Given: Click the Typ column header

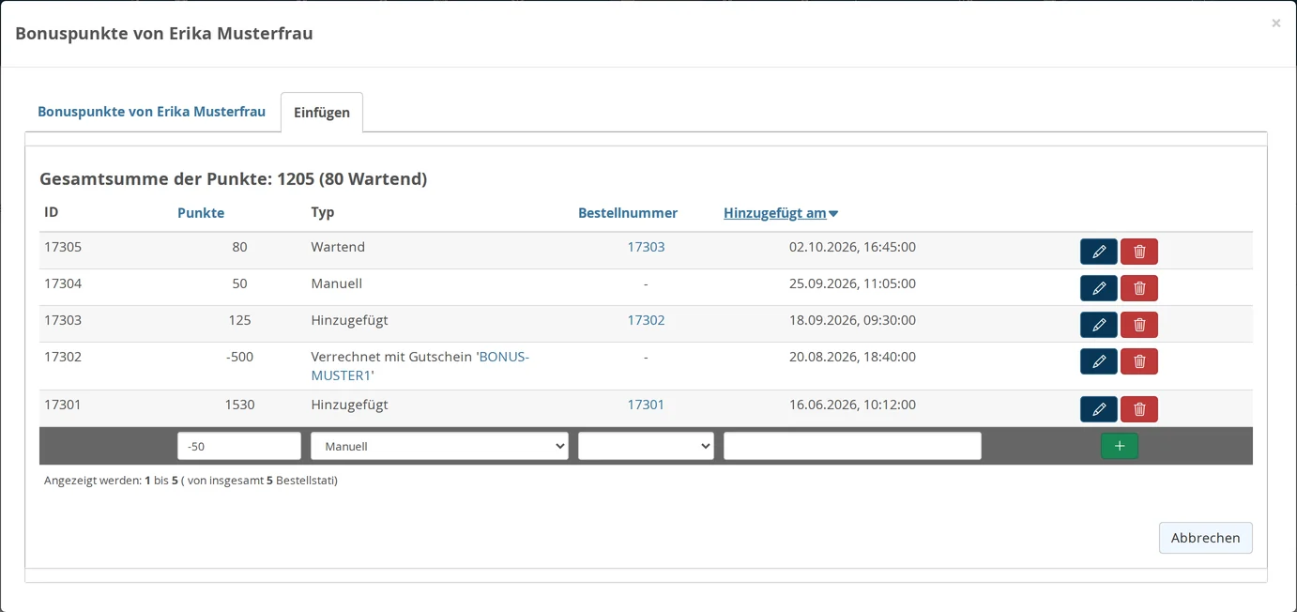Looking at the screenshot, I should click(323, 212).
